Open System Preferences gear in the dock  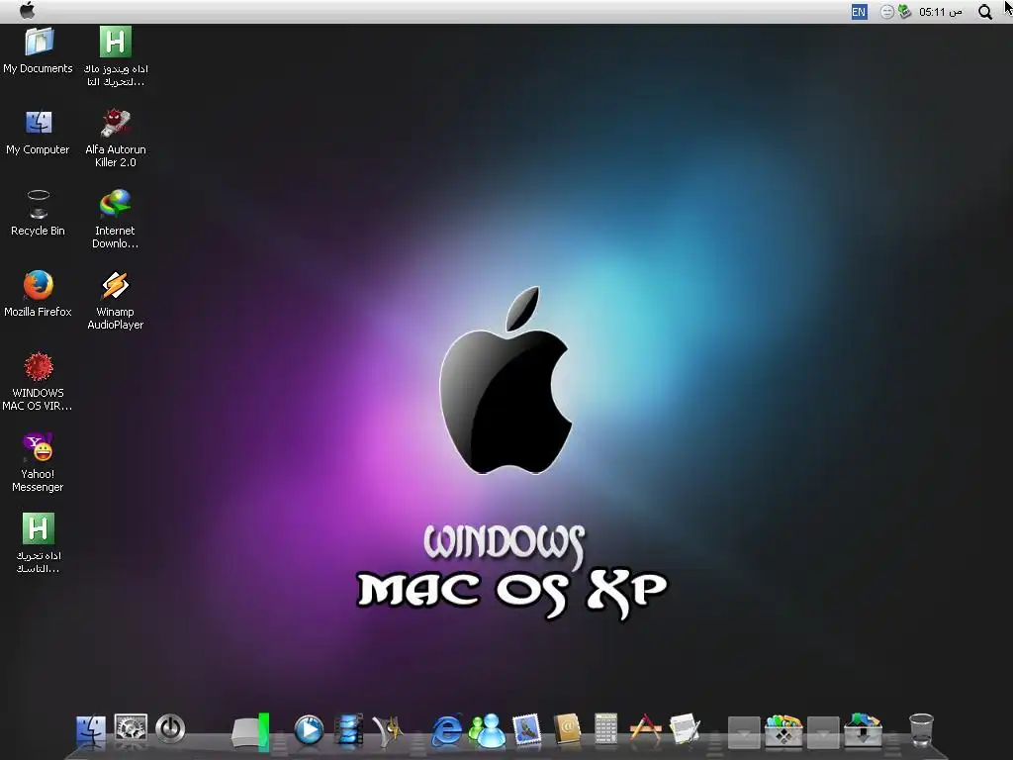coord(131,729)
